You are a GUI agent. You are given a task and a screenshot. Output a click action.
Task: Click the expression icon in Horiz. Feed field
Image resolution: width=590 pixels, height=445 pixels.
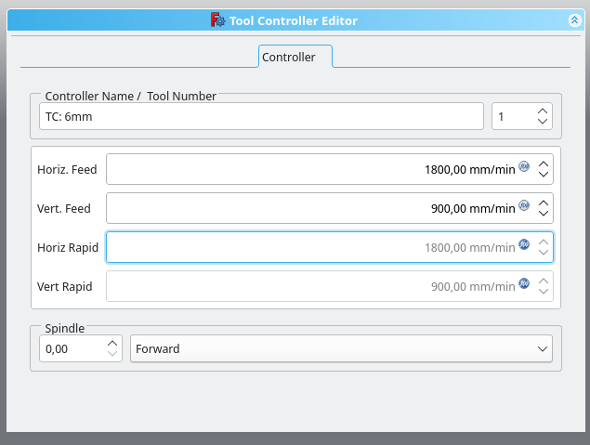524,168
